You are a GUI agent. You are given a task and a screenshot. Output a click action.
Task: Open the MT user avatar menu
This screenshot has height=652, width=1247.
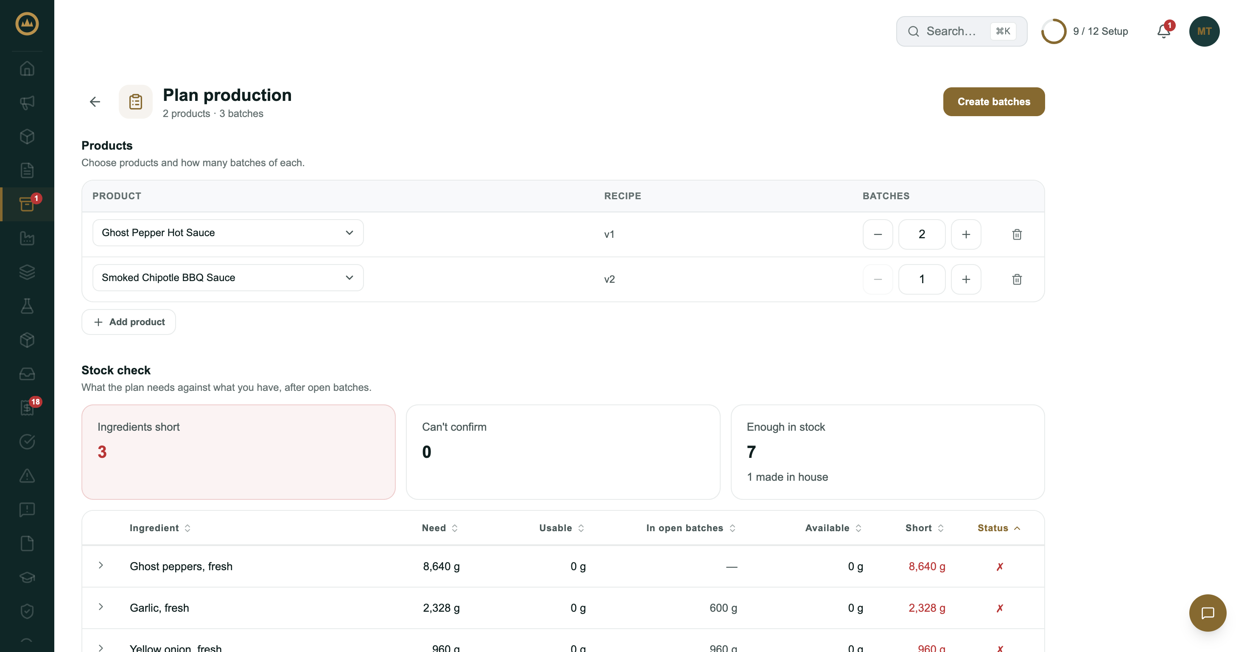(1204, 31)
